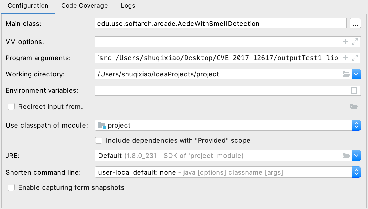Viewport: 368px width, 209px height.
Task: Click the plus icon in Program arguments
Action: pyautogui.click(x=345, y=58)
